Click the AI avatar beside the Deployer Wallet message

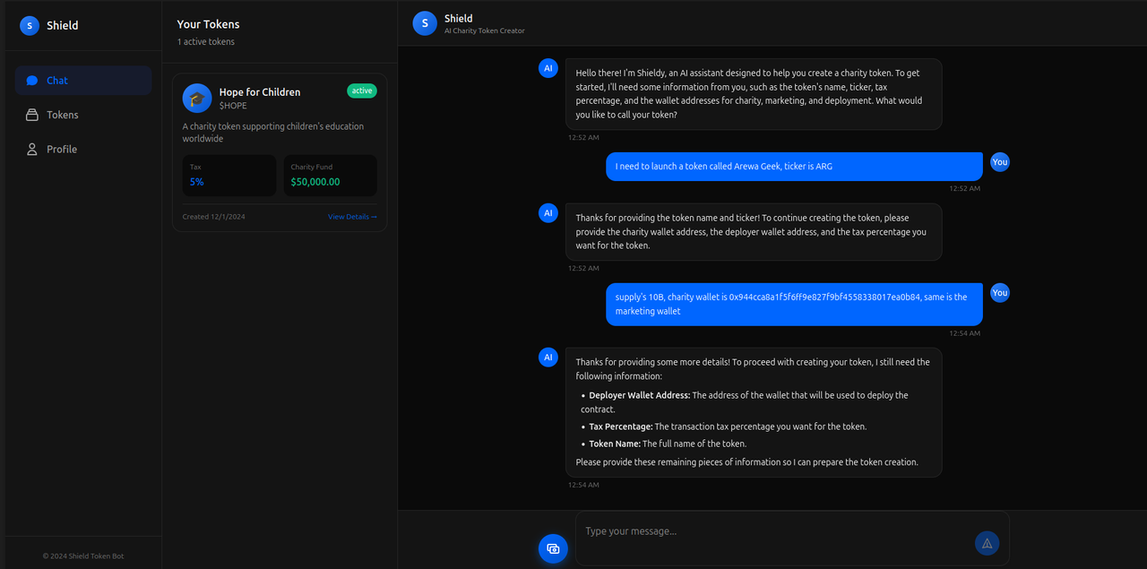pos(548,358)
